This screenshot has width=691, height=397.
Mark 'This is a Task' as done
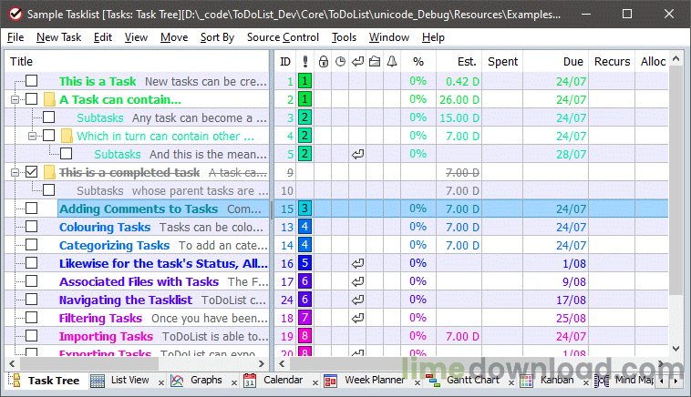pos(32,81)
